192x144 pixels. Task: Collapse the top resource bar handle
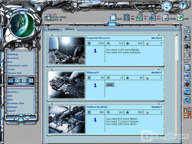click(112, 24)
